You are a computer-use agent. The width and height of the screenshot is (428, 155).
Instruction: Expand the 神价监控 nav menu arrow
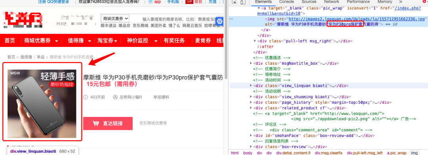156,41
